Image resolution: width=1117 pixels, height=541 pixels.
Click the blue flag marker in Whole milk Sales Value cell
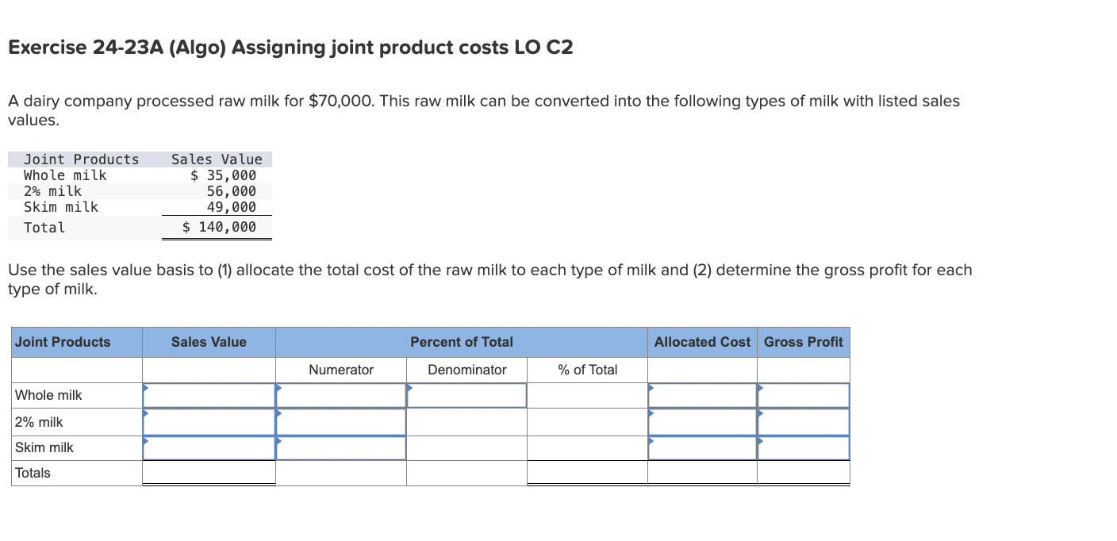click(145, 389)
